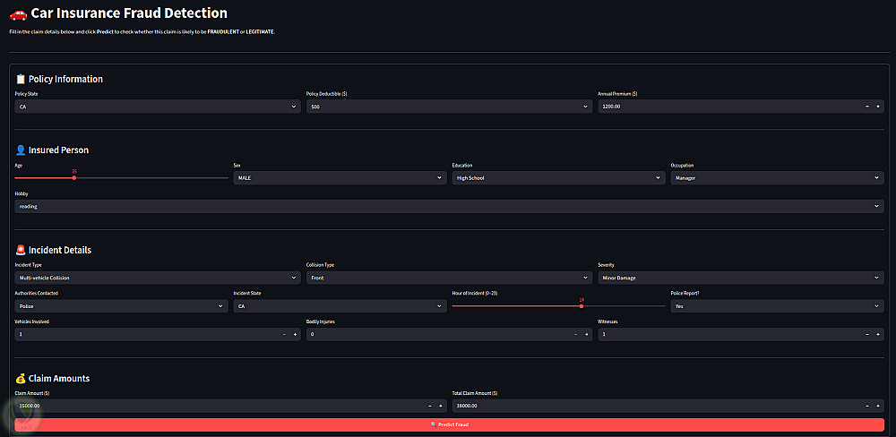Open the Incident State dropdown
Image resolution: width=896 pixels, height=437 pixels.
pyautogui.click(x=340, y=306)
